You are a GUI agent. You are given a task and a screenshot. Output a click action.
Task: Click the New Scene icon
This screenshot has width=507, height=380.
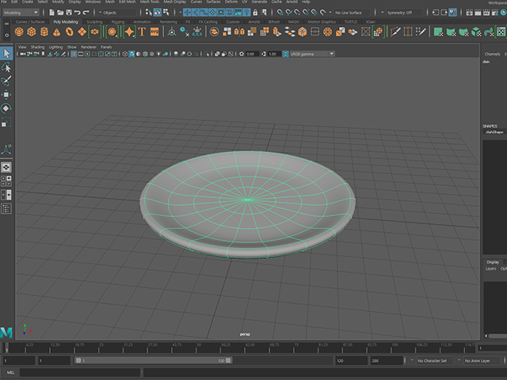coord(51,13)
